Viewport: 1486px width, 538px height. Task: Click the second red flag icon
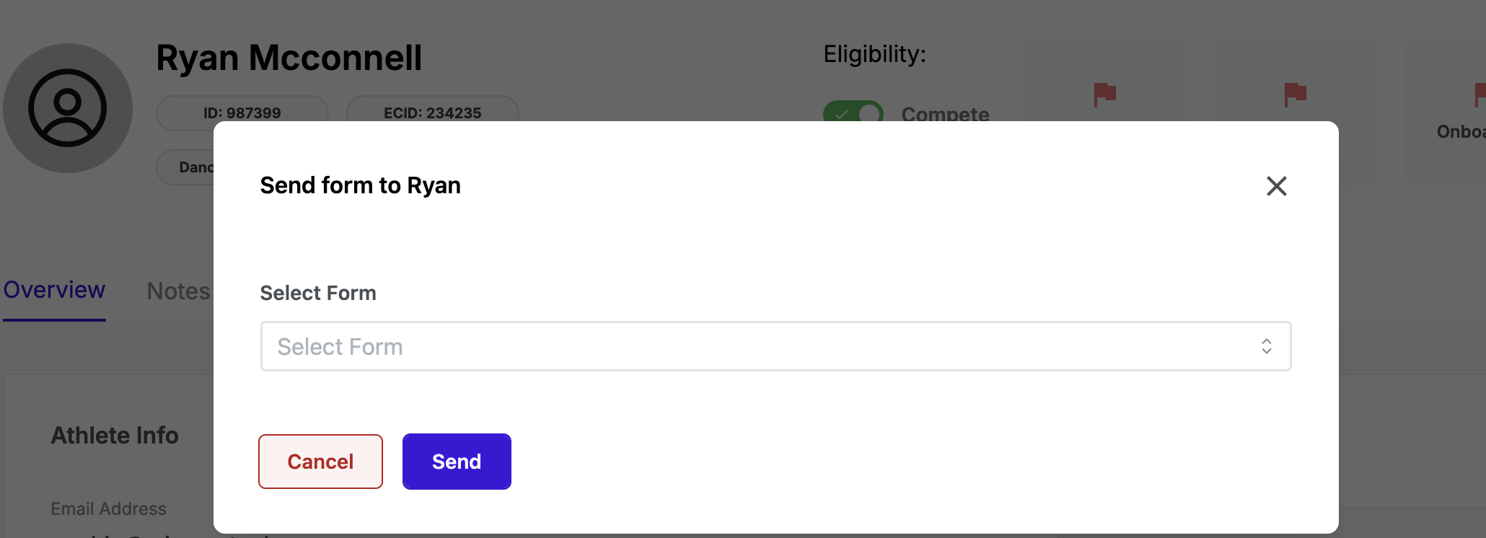pos(1295,94)
